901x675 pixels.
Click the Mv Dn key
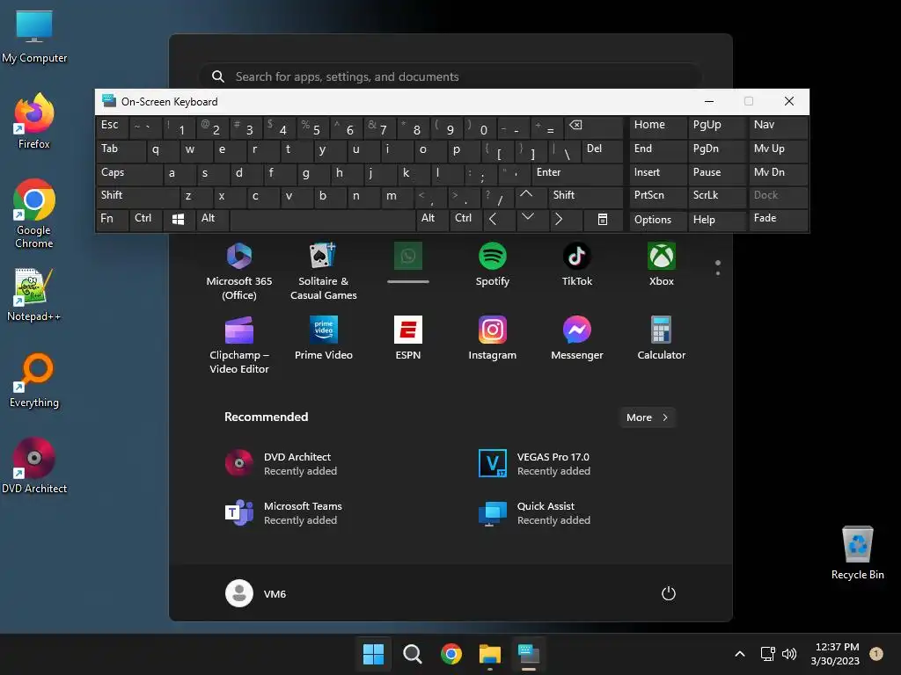(x=778, y=173)
